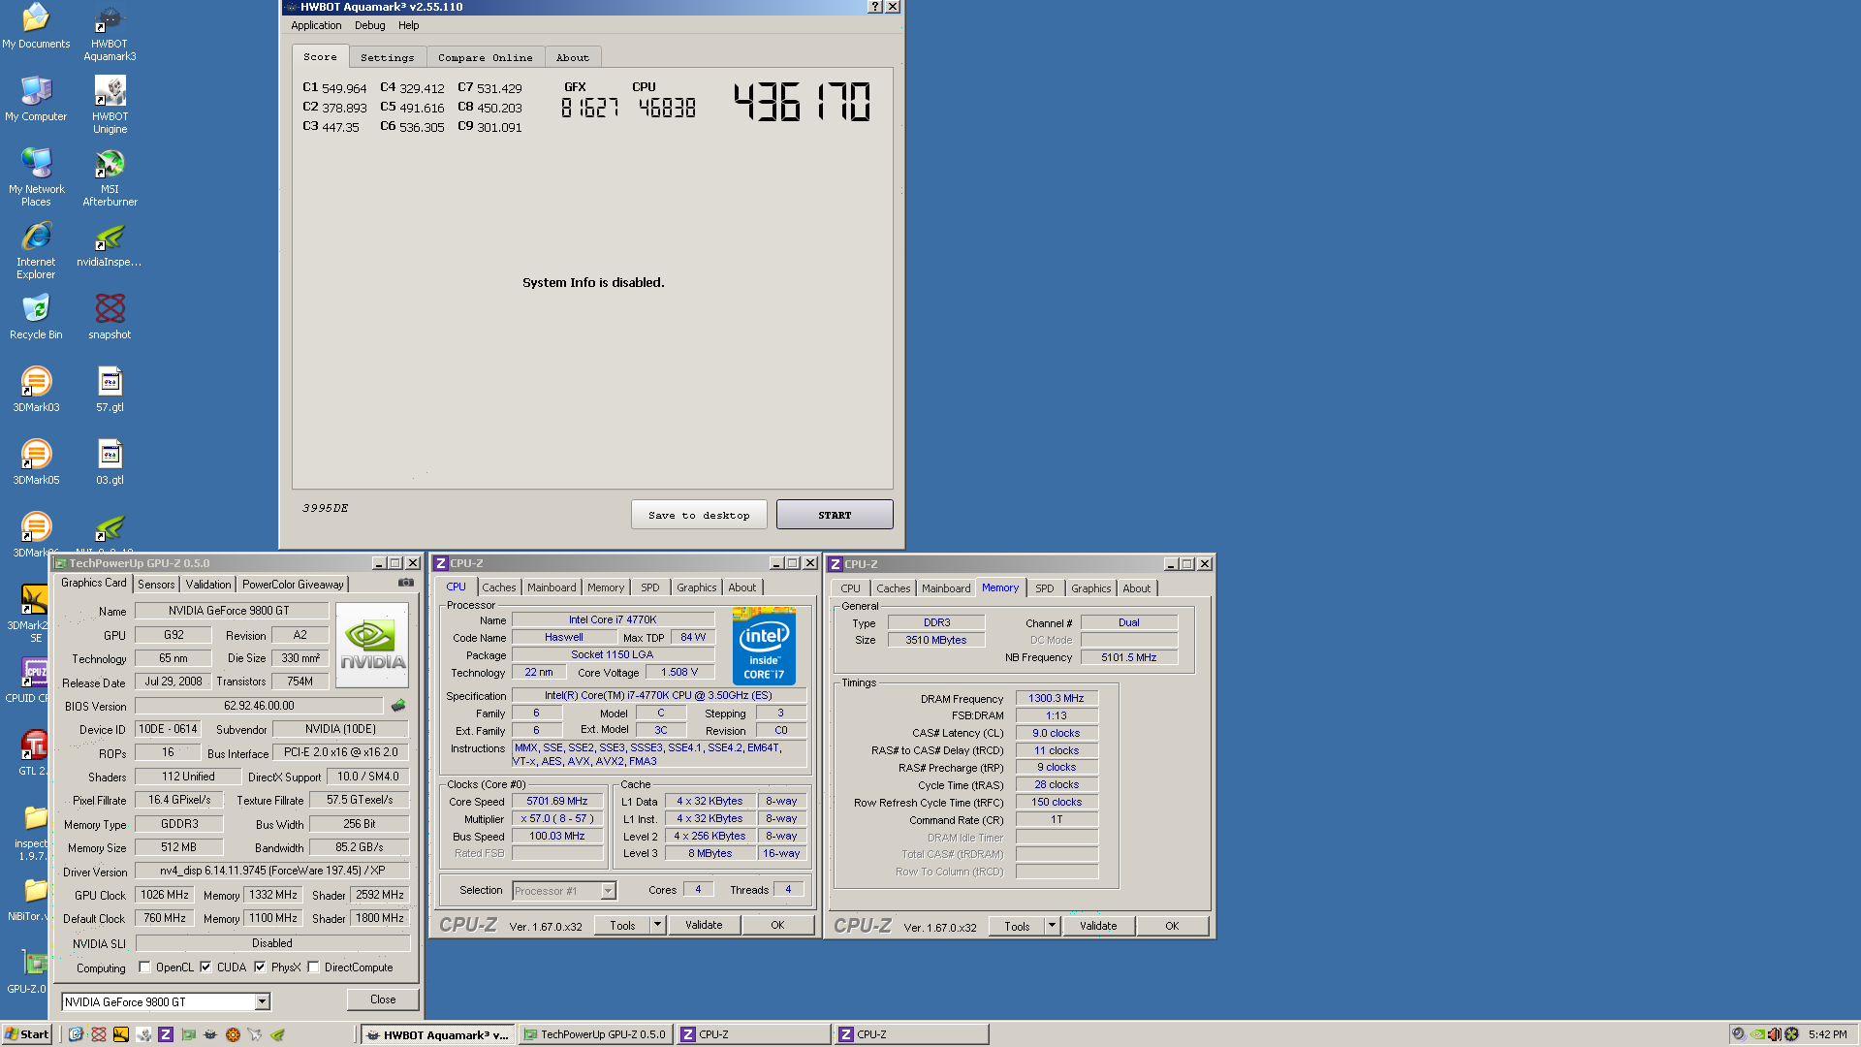Launch the HWBOT Unigine shortcut
The height and width of the screenshot is (1047, 1861).
[x=110, y=105]
